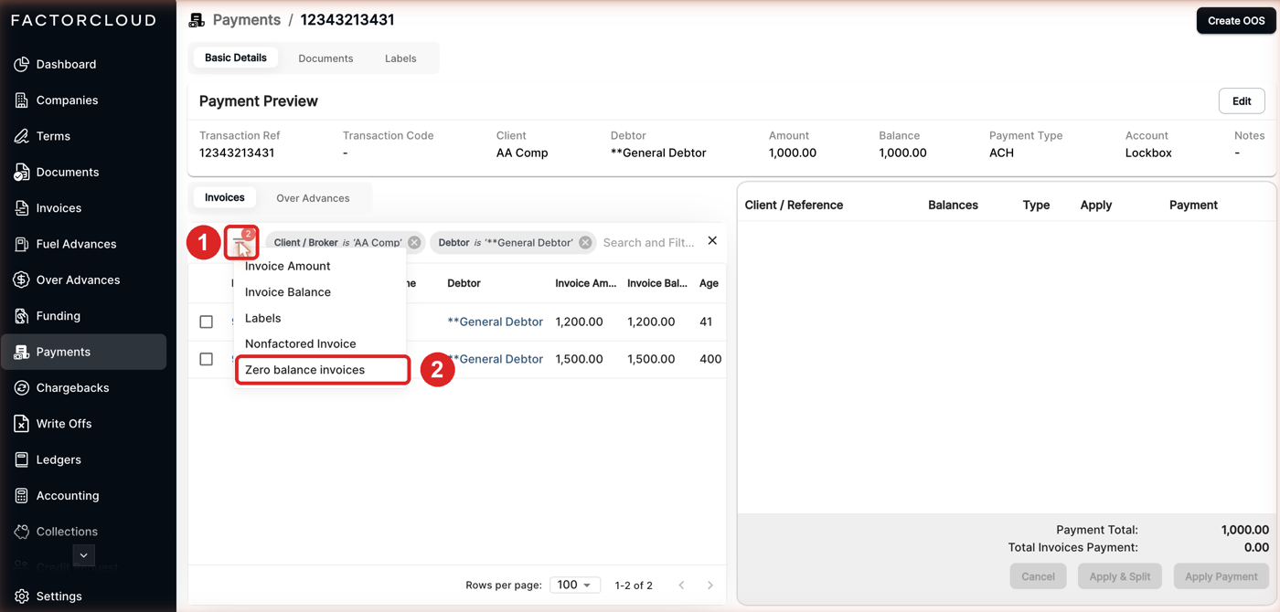The width and height of the screenshot is (1280, 612).
Task: Open the Dashboard sidebar icon
Action: (x=21, y=65)
